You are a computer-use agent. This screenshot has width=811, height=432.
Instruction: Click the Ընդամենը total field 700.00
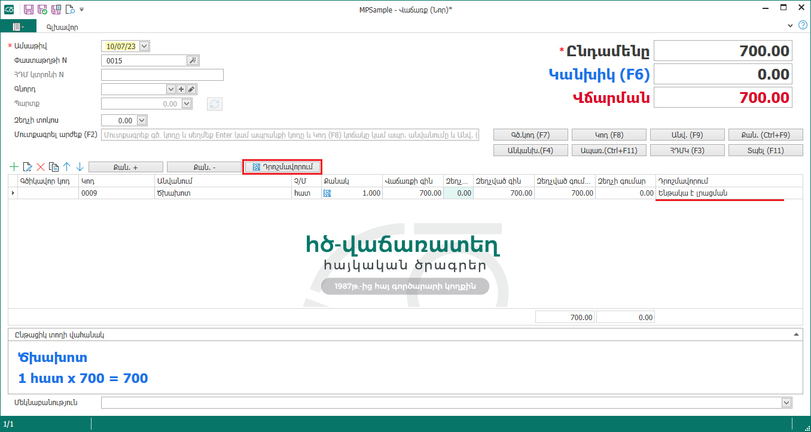click(x=723, y=51)
